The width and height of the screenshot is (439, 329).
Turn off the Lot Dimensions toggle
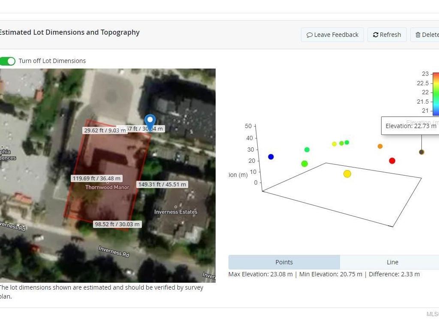pyautogui.click(x=8, y=61)
